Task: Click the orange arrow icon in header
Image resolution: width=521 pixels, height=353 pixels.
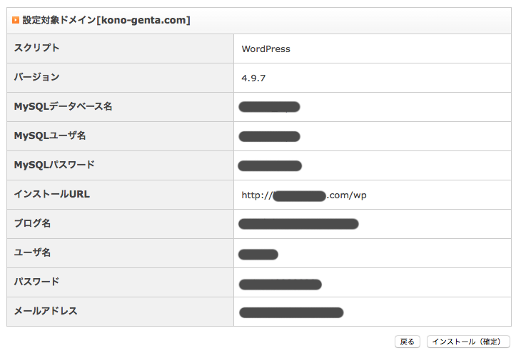Action: click(16, 21)
